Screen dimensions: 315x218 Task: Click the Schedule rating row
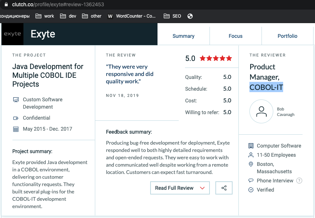pos(208,89)
